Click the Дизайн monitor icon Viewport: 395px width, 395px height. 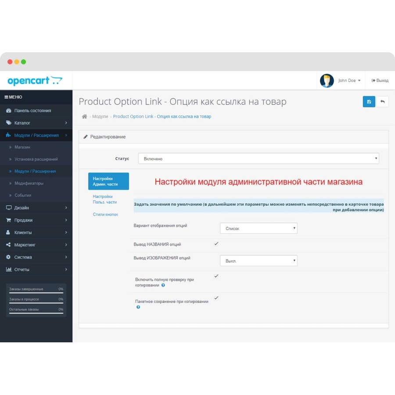(9, 208)
